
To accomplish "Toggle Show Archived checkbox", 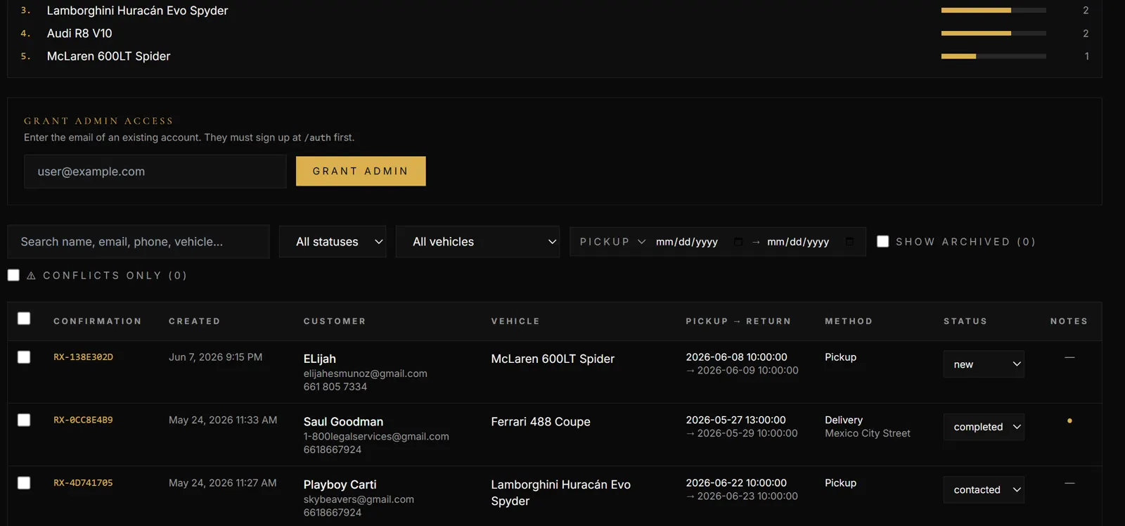I will pyautogui.click(x=883, y=241).
